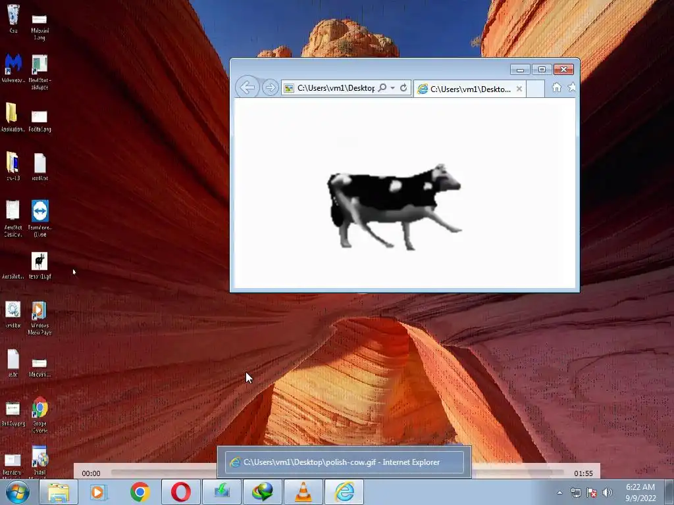
Task: Open a new blank IE tab
Action: [536, 89]
